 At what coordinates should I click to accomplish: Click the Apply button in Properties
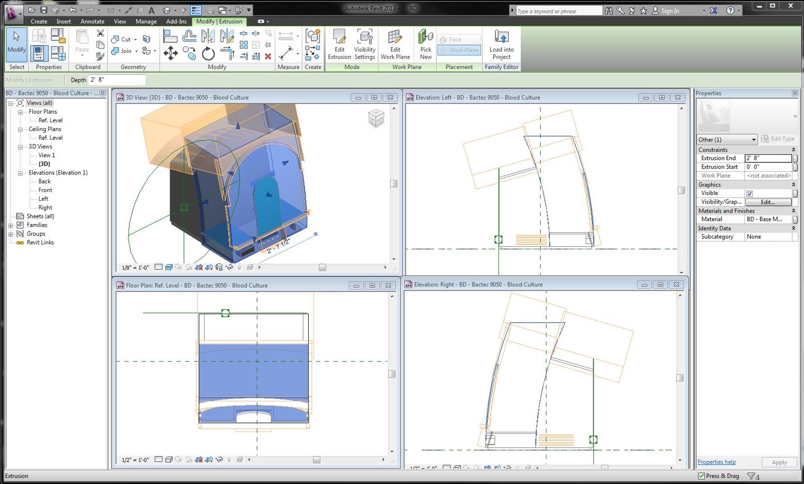[779, 462]
